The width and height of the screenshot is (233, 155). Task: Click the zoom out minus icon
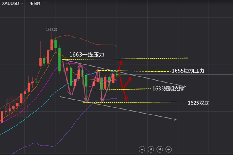142,149
